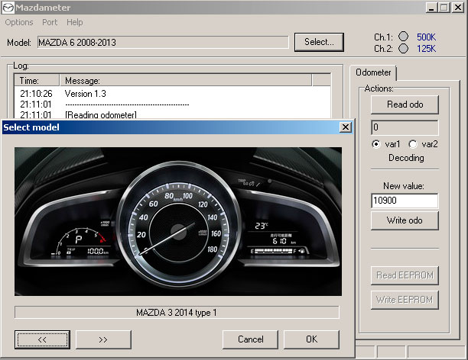Click the New value input field
The width and height of the screenshot is (468, 360).
pyautogui.click(x=404, y=201)
